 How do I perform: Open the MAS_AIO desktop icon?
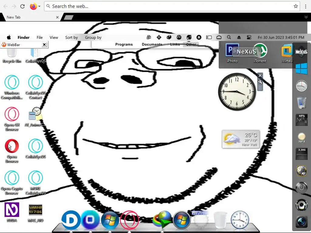36,213
